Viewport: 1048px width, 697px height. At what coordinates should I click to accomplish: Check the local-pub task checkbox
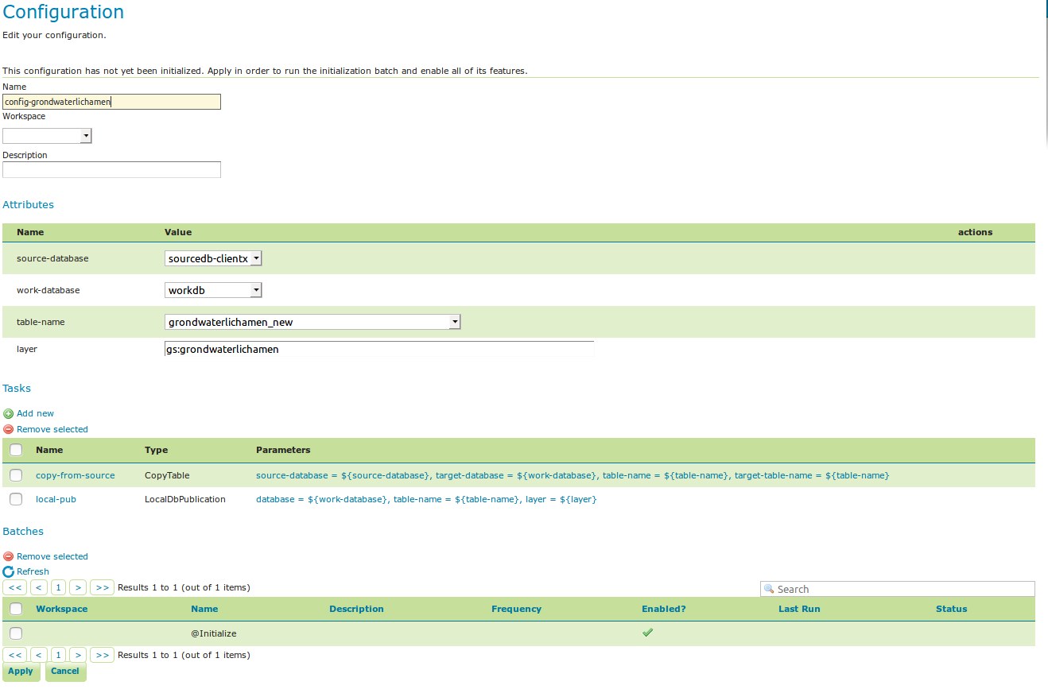coord(16,499)
